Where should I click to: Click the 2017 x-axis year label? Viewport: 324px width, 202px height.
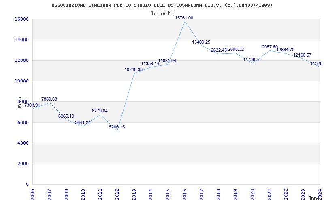coord(202,194)
